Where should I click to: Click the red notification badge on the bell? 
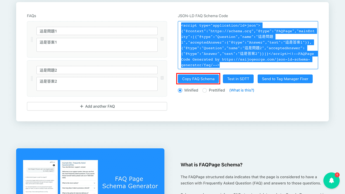click(x=337, y=175)
